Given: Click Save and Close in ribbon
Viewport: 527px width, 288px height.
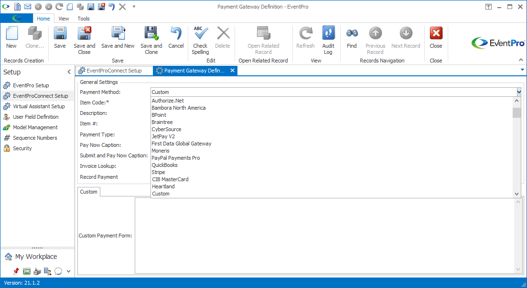Looking at the screenshot, I should tap(85, 41).
